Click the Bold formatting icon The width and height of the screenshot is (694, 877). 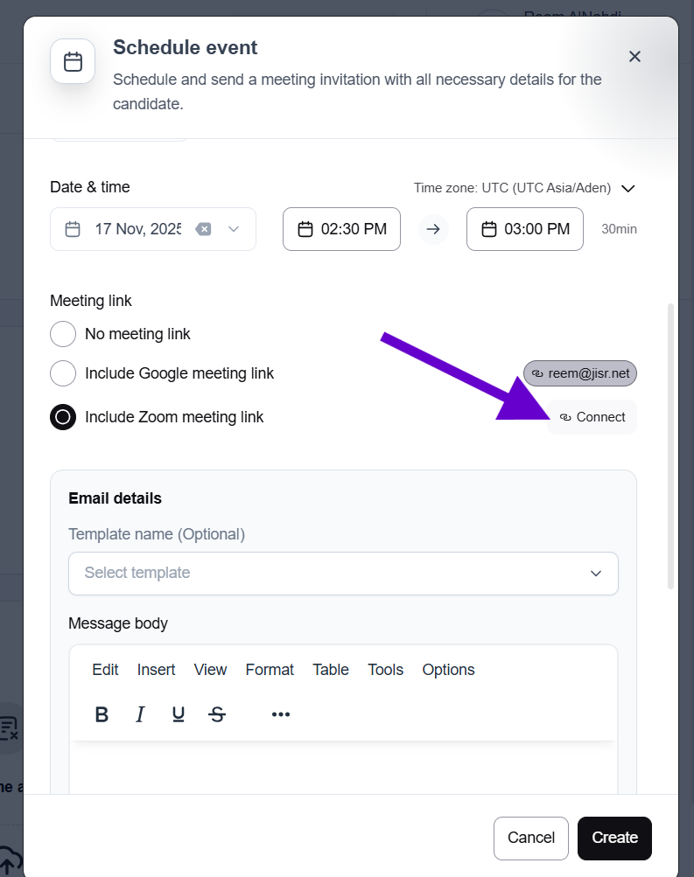pyautogui.click(x=102, y=714)
